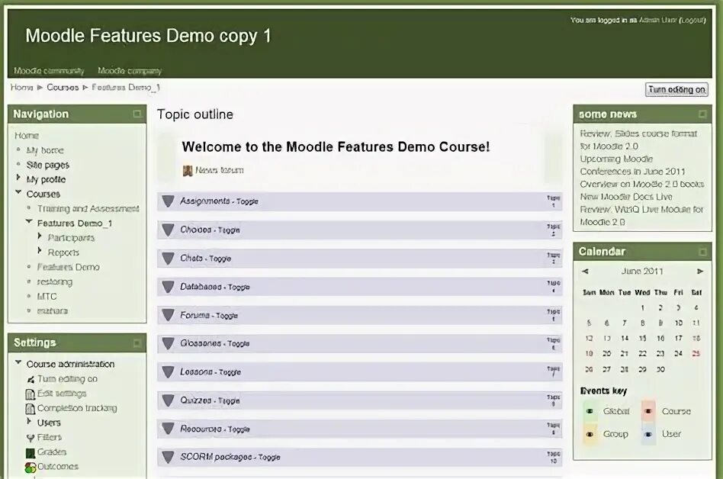The height and width of the screenshot is (479, 723).
Task: Dock the some news block using its header icon
Action: pyautogui.click(x=702, y=114)
